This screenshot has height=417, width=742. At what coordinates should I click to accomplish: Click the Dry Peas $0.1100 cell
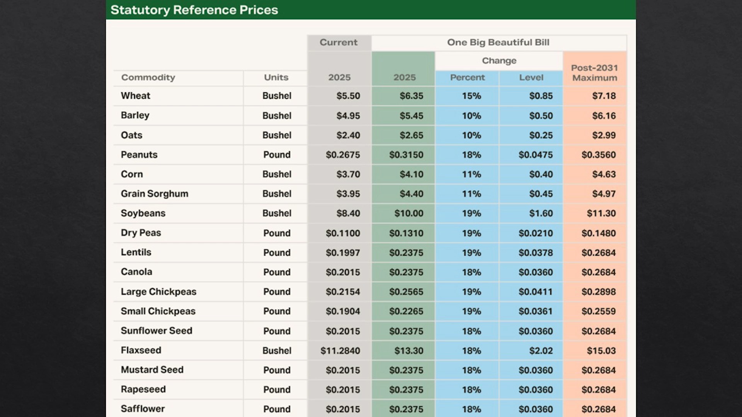(343, 233)
